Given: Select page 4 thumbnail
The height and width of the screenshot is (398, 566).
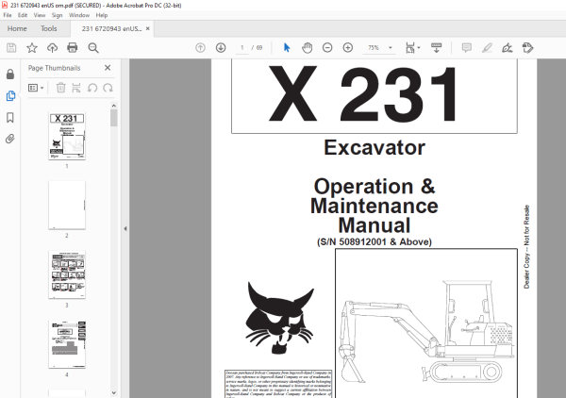Looking at the screenshot, I should tap(67, 344).
